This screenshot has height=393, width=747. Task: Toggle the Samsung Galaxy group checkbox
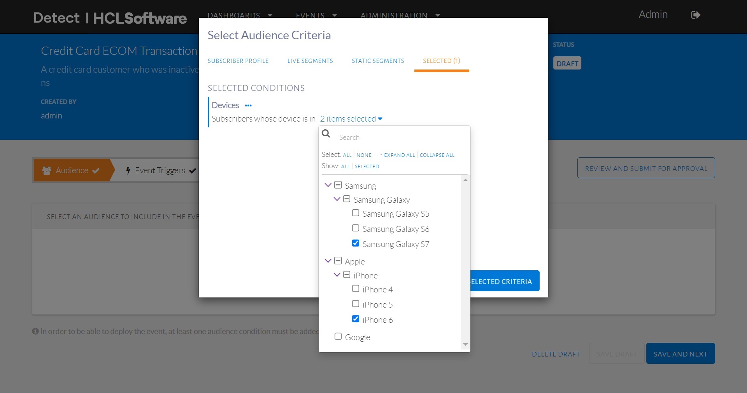[347, 199]
